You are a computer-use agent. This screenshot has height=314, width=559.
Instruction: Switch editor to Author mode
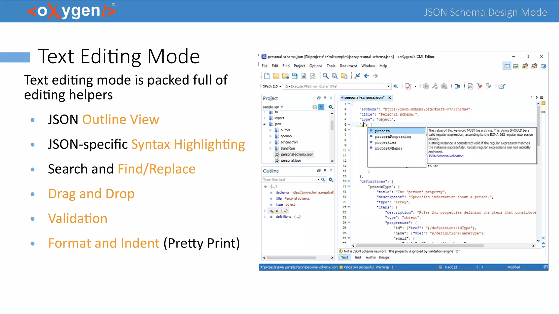pyautogui.click(x=371, y=257)
